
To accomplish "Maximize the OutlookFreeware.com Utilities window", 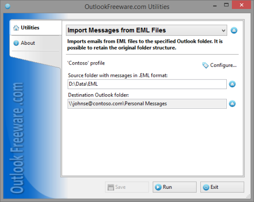I will (226, 5).
